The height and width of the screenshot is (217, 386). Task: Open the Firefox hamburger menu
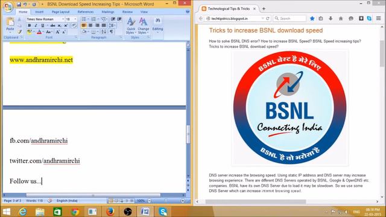click(379, 19)
